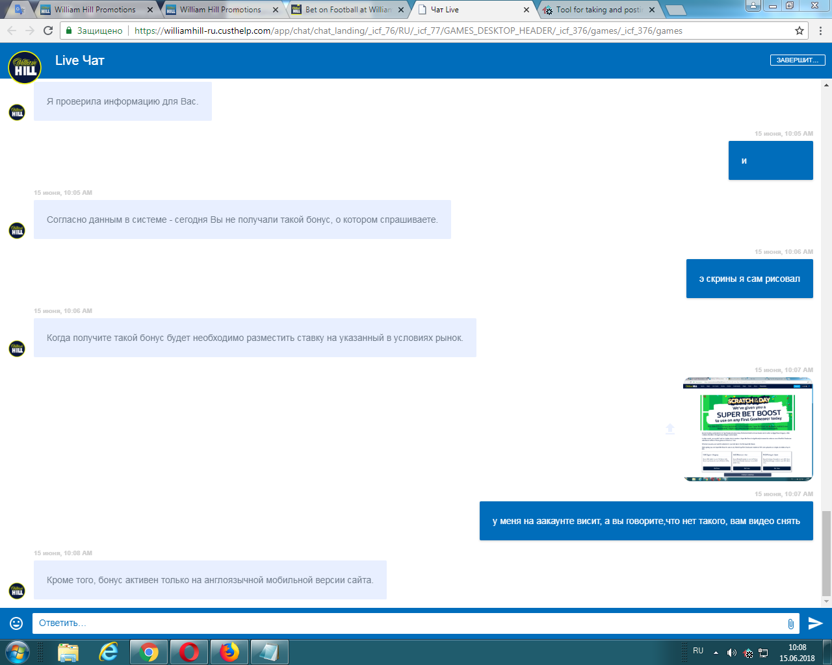The height and width of the screenshot is (665, 832).
Task: Launch Internet Explorer from the taskbar
Action: [109, 652]
